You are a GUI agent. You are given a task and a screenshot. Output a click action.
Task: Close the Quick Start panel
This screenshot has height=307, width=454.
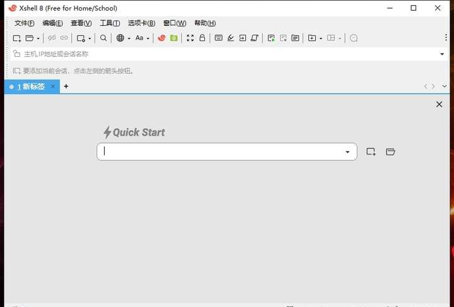(439, 104)
